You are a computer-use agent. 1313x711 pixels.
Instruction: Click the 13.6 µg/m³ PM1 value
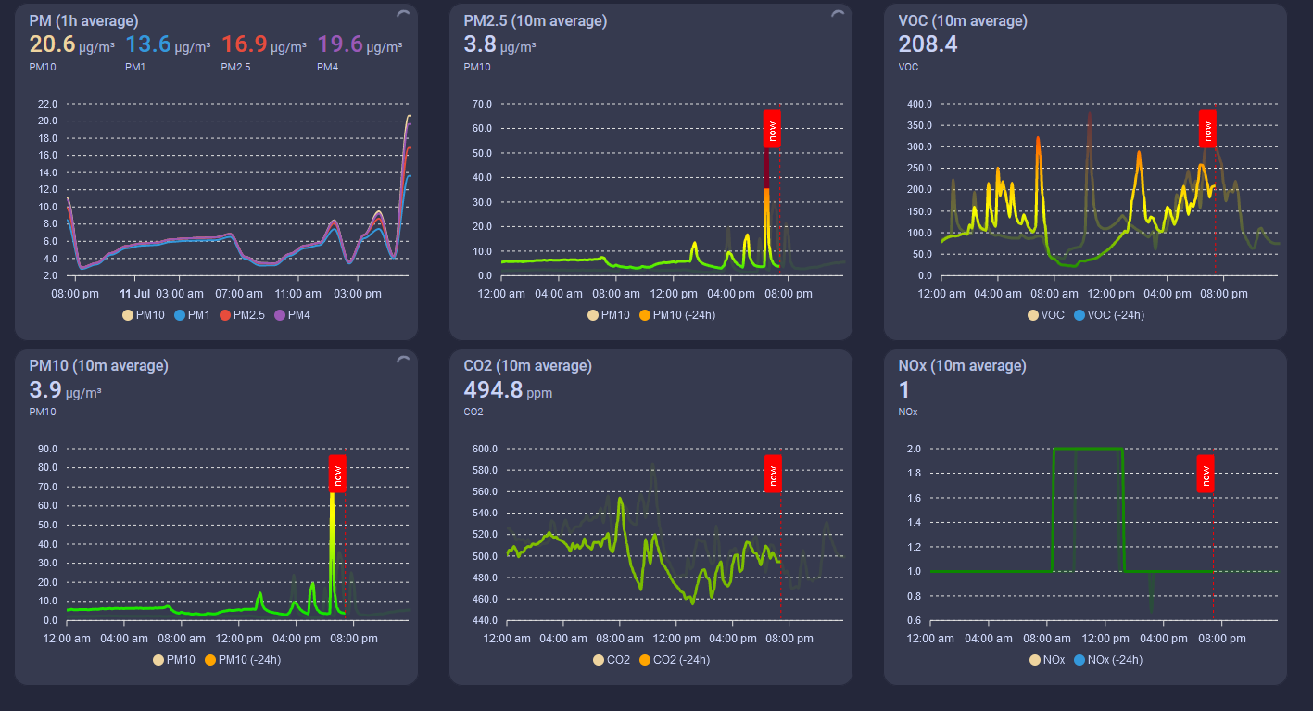168,44
